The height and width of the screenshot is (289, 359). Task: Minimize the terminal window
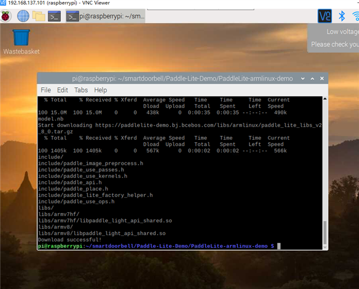point(303,79)
